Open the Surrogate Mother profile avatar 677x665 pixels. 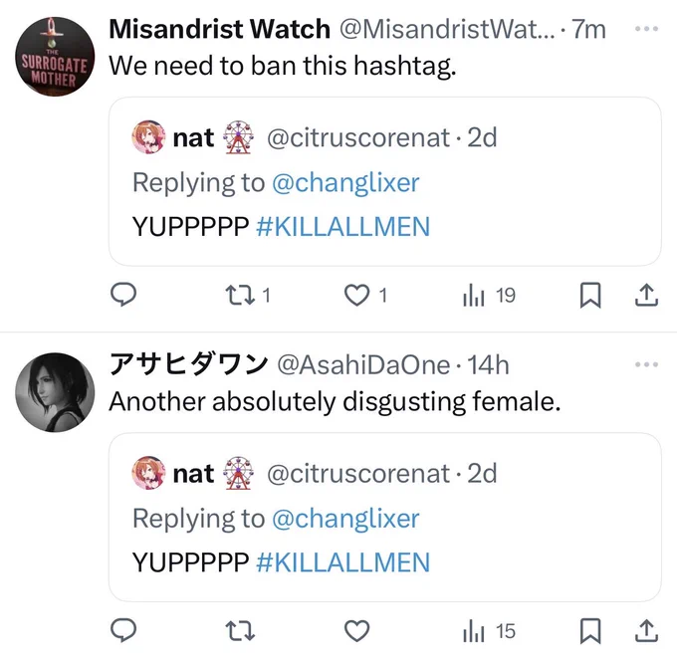coord(55,57)
